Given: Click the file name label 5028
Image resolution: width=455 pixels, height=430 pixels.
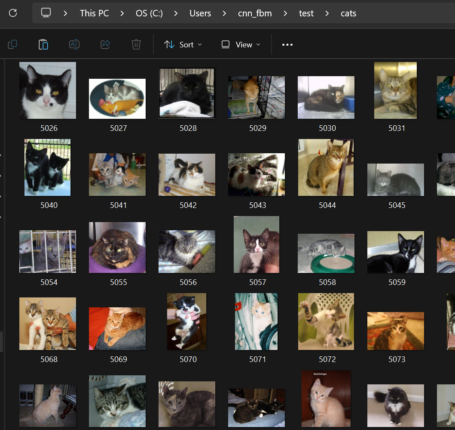Looking at the screenshot, I should tap(188, 128).
